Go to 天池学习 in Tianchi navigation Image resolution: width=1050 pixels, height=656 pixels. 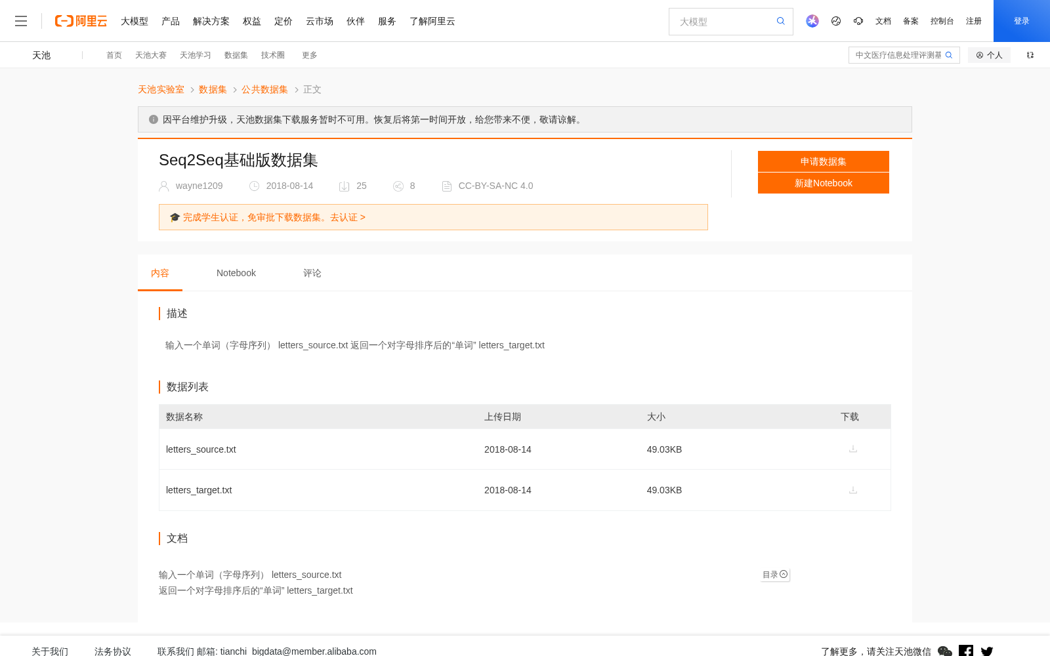coord(196,55)
